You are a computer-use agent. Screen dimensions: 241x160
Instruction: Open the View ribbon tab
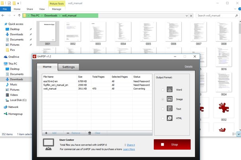[42, 9]
